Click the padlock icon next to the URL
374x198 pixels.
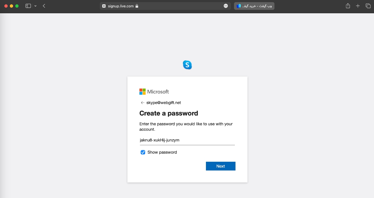[x=137, y=6]
